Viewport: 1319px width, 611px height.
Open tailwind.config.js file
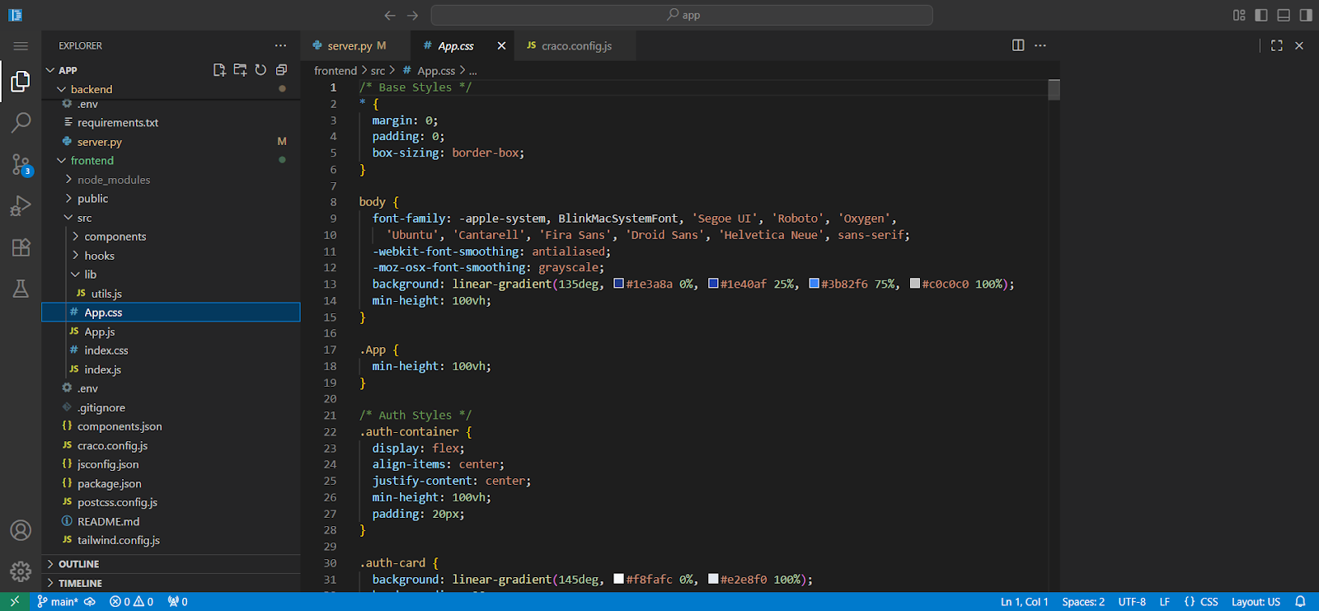(x=171, y=540)
